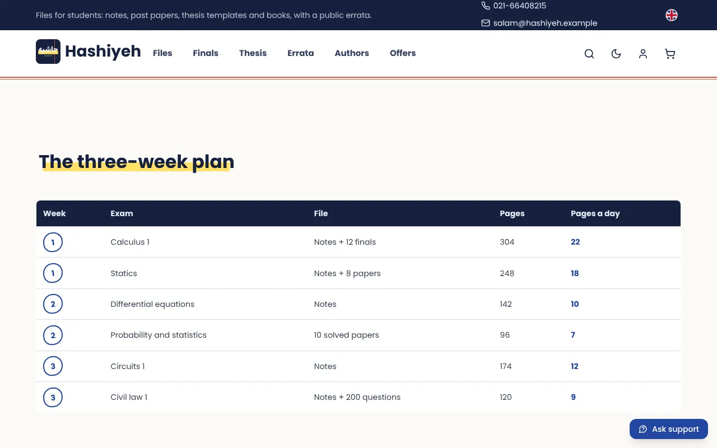Select the Civil law 1 table row
717x448 pixels.
pos(358,397)
